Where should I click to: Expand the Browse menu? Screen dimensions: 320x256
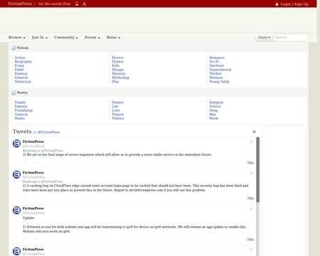coord(17,38)
